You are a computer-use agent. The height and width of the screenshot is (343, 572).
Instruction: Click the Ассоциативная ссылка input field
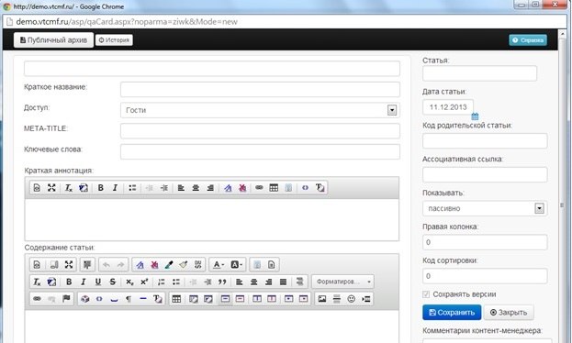[x=485, y=174]
